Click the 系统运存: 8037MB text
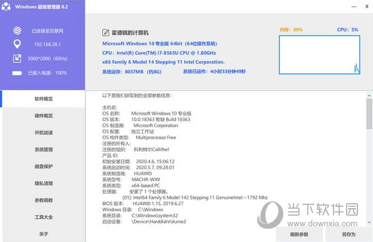Viewport: 373px width, 242px height. (x=132, y=71)
